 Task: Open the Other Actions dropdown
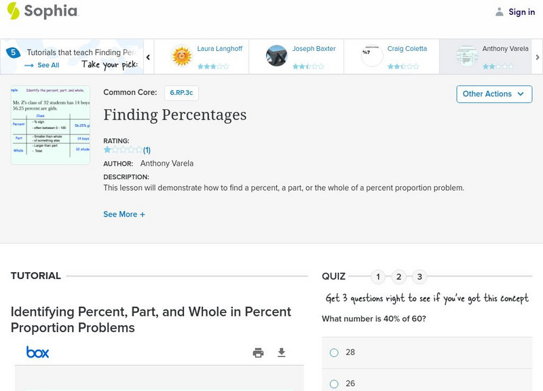tap(493, 94)
